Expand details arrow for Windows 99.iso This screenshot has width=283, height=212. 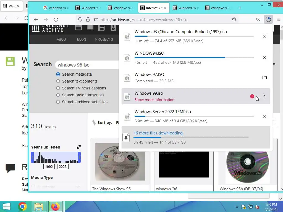[x=264, y=96]
